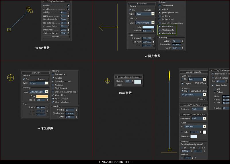Toggle No decay on the Plane light
Screen dimensions: 230x164
tap(160, 16)
